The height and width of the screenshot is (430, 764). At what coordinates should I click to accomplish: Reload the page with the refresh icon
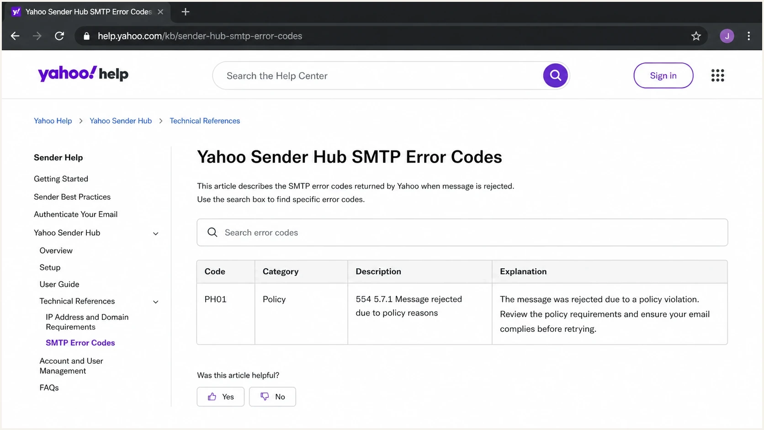click(59, 36)
